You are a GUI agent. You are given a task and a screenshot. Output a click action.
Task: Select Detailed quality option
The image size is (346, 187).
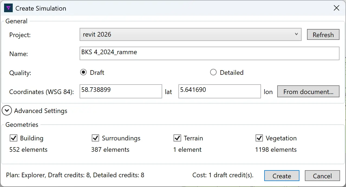tap(213, 72)
